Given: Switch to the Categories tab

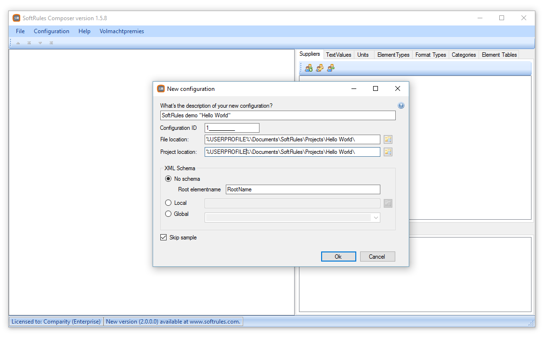Looking at the screenshot, I should coord(464,55).
